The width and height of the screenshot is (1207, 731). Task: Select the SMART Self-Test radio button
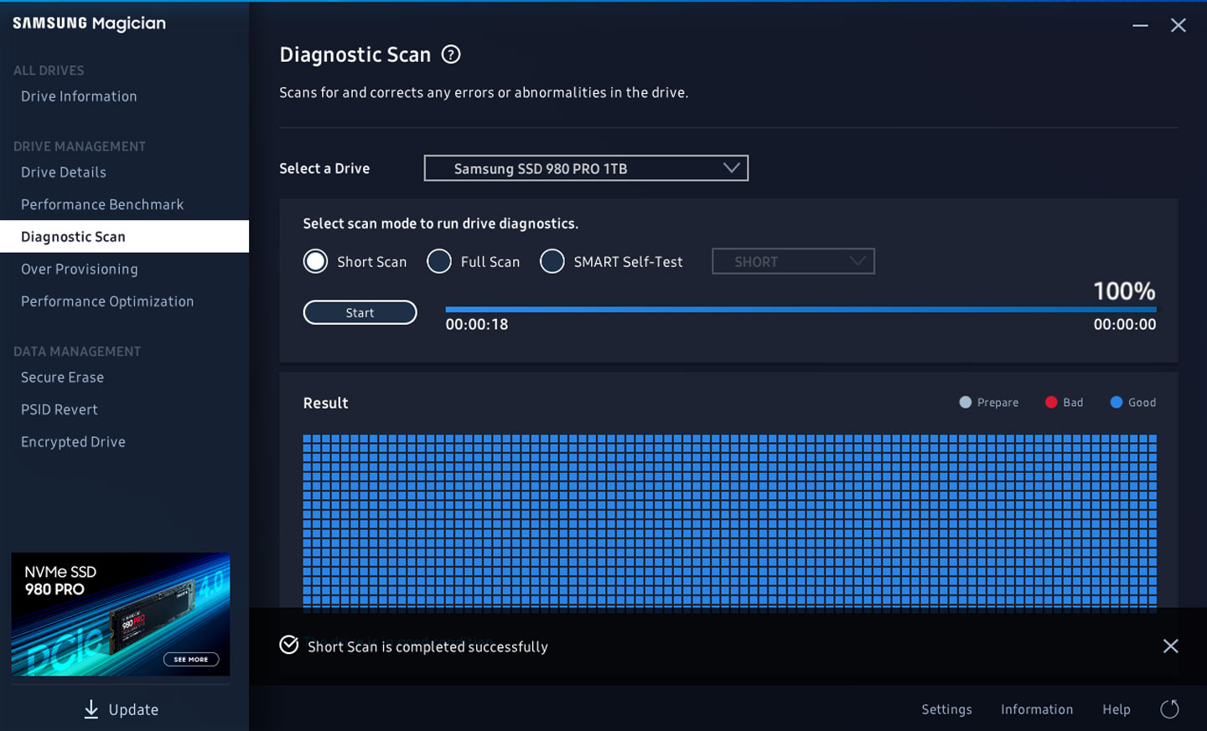coord(552,261)
